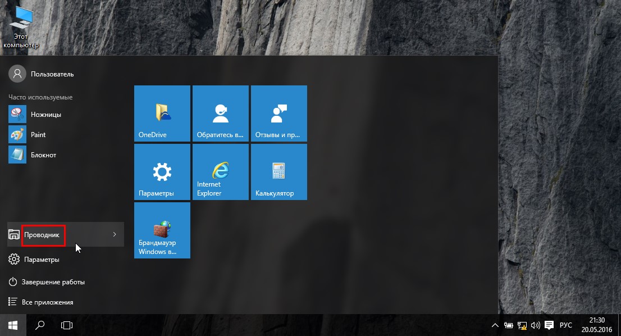
Task: Open the Пользователь account menu
Action: 52,74
